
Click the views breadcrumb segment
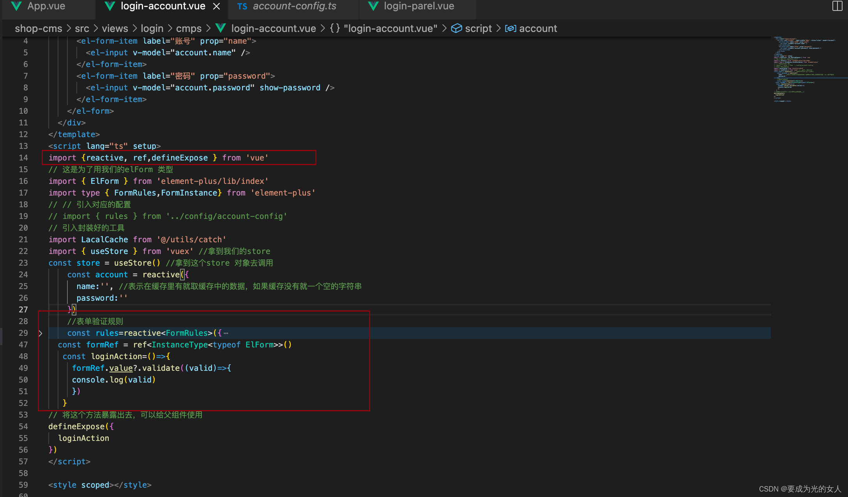[115, 28]
